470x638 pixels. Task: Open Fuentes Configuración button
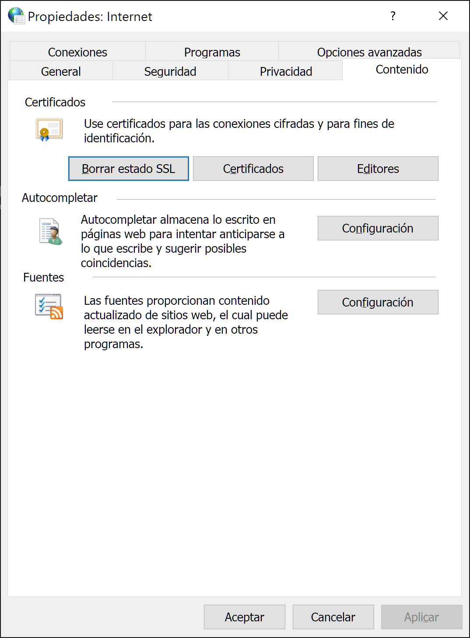coord(378,302)
